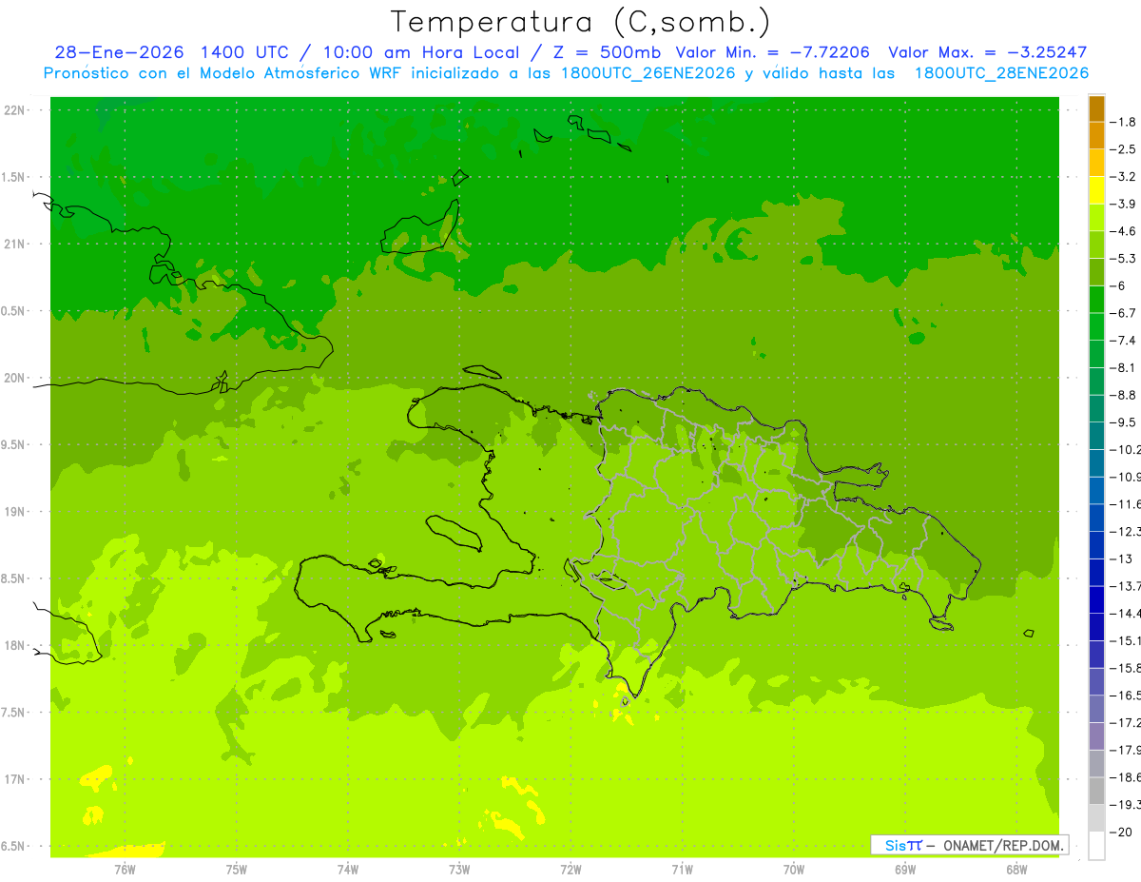Click the "-3.2" colorbar label
1141x882 pixels.
click(x=1123, y=177)
